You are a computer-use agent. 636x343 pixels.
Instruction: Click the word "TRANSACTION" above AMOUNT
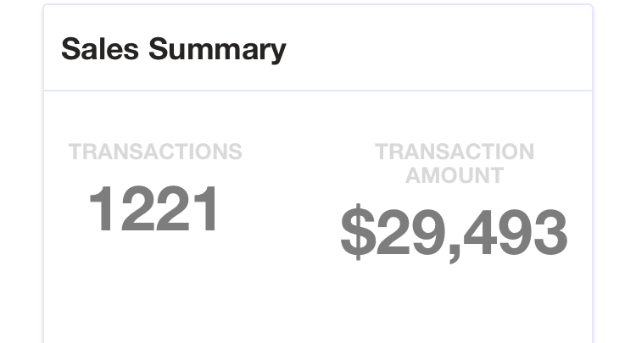pos(455,152)
